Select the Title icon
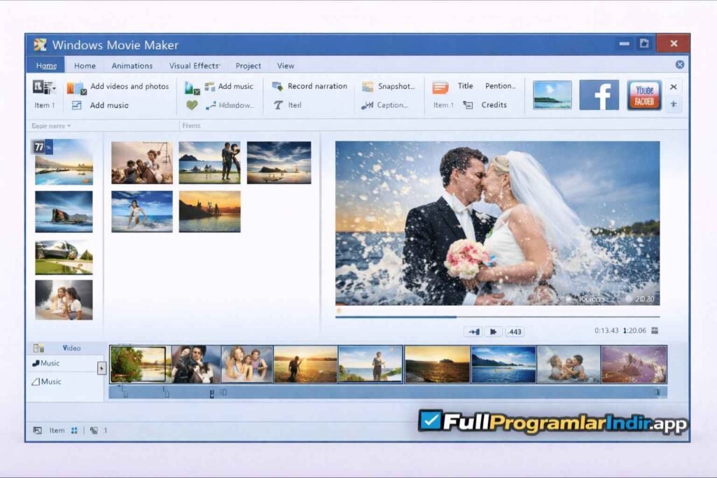 click(x=440, y=86)
